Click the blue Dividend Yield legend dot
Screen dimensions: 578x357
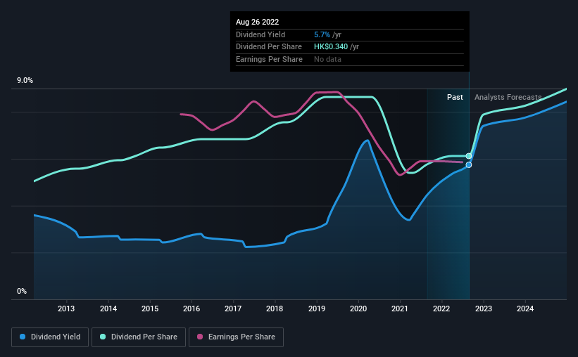tap(23, 337)
